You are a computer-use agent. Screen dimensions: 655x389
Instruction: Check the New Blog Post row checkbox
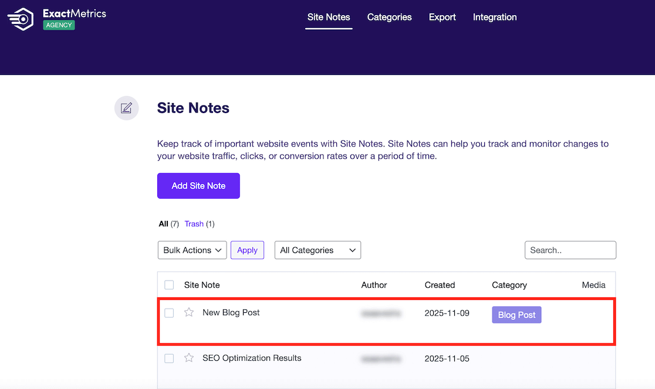pos(169,313)
